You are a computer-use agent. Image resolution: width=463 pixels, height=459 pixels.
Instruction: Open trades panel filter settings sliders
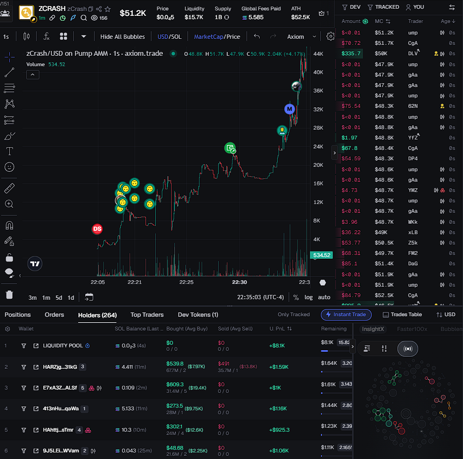[452, 8]
